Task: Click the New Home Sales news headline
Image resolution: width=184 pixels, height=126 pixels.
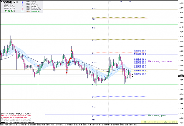Action: pos(14,117)
